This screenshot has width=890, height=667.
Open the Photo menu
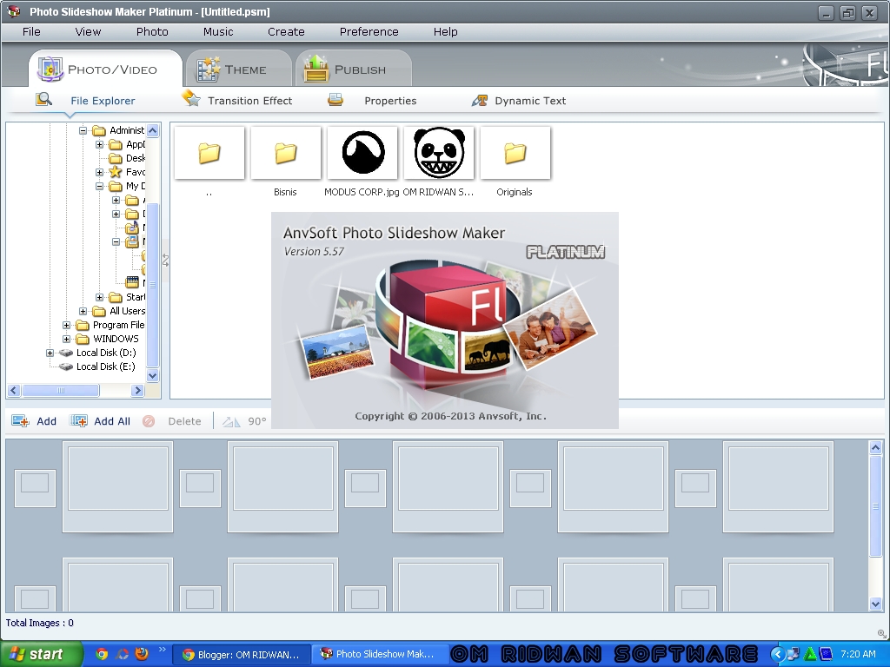[x=152, y=32]
